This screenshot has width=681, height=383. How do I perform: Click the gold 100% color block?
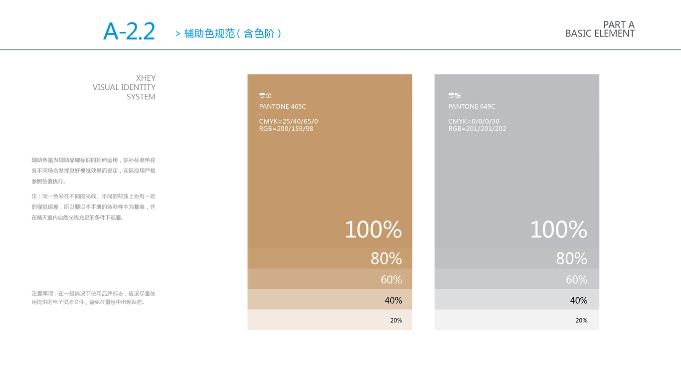[x=330, y=161]
